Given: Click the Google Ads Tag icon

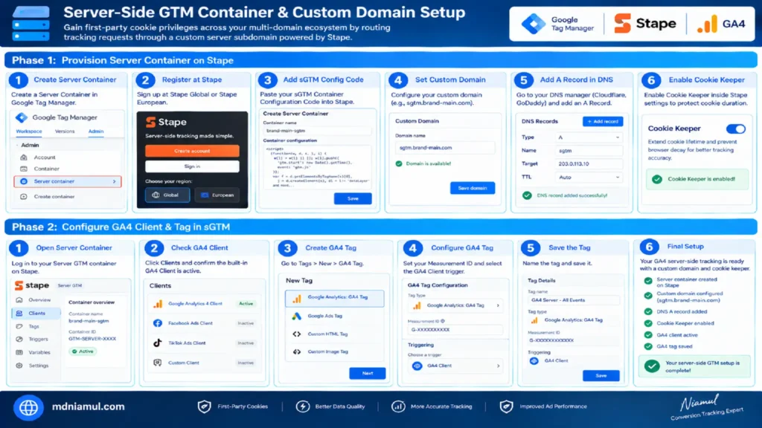Looking at the screenshot, I should coord(296,316).
